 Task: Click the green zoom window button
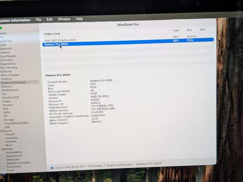1,28
